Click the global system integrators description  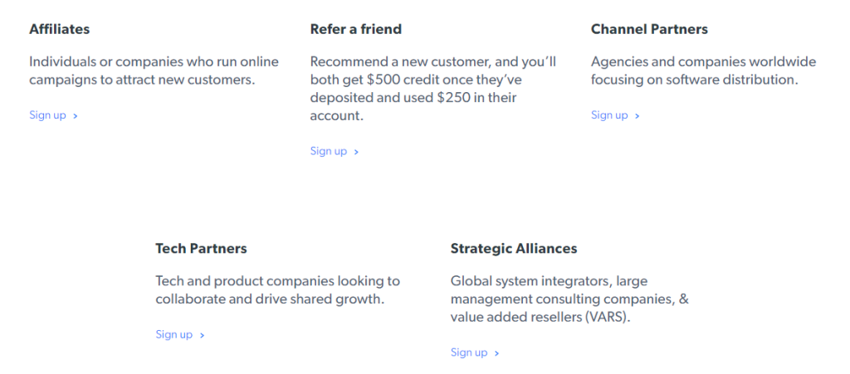(569, 299)
